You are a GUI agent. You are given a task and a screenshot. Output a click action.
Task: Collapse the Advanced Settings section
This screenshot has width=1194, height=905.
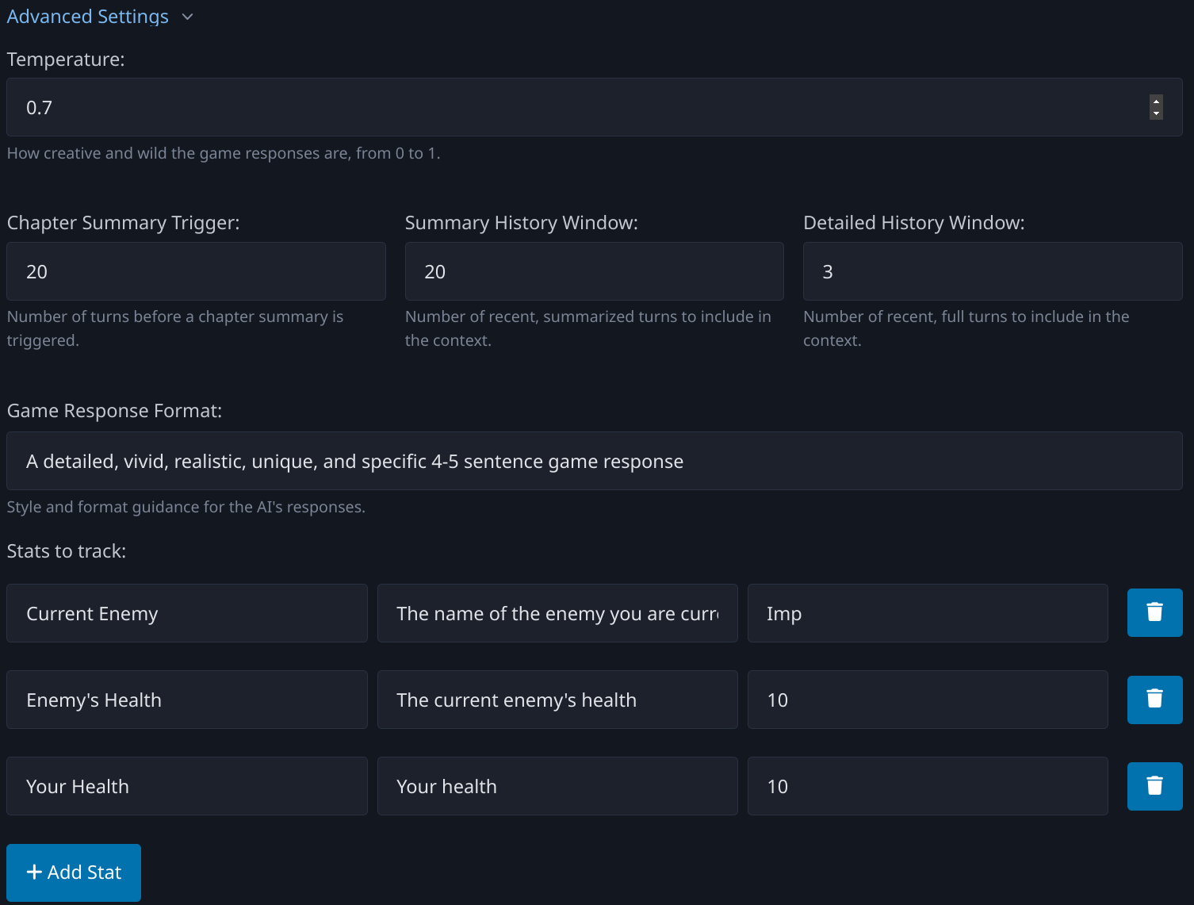(87, 17)
